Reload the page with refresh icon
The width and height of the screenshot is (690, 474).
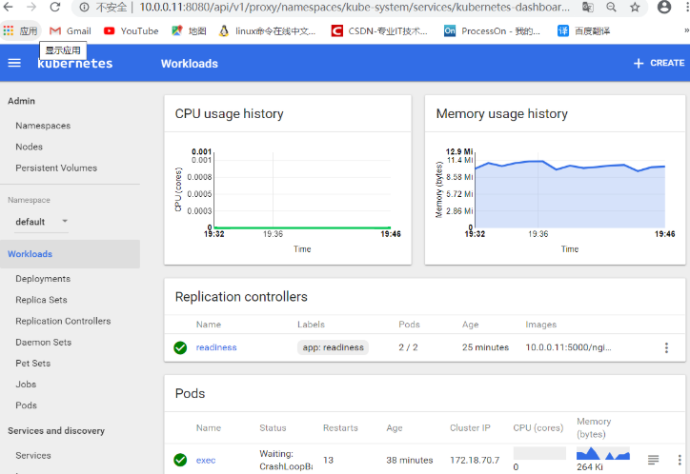[55, 7]
